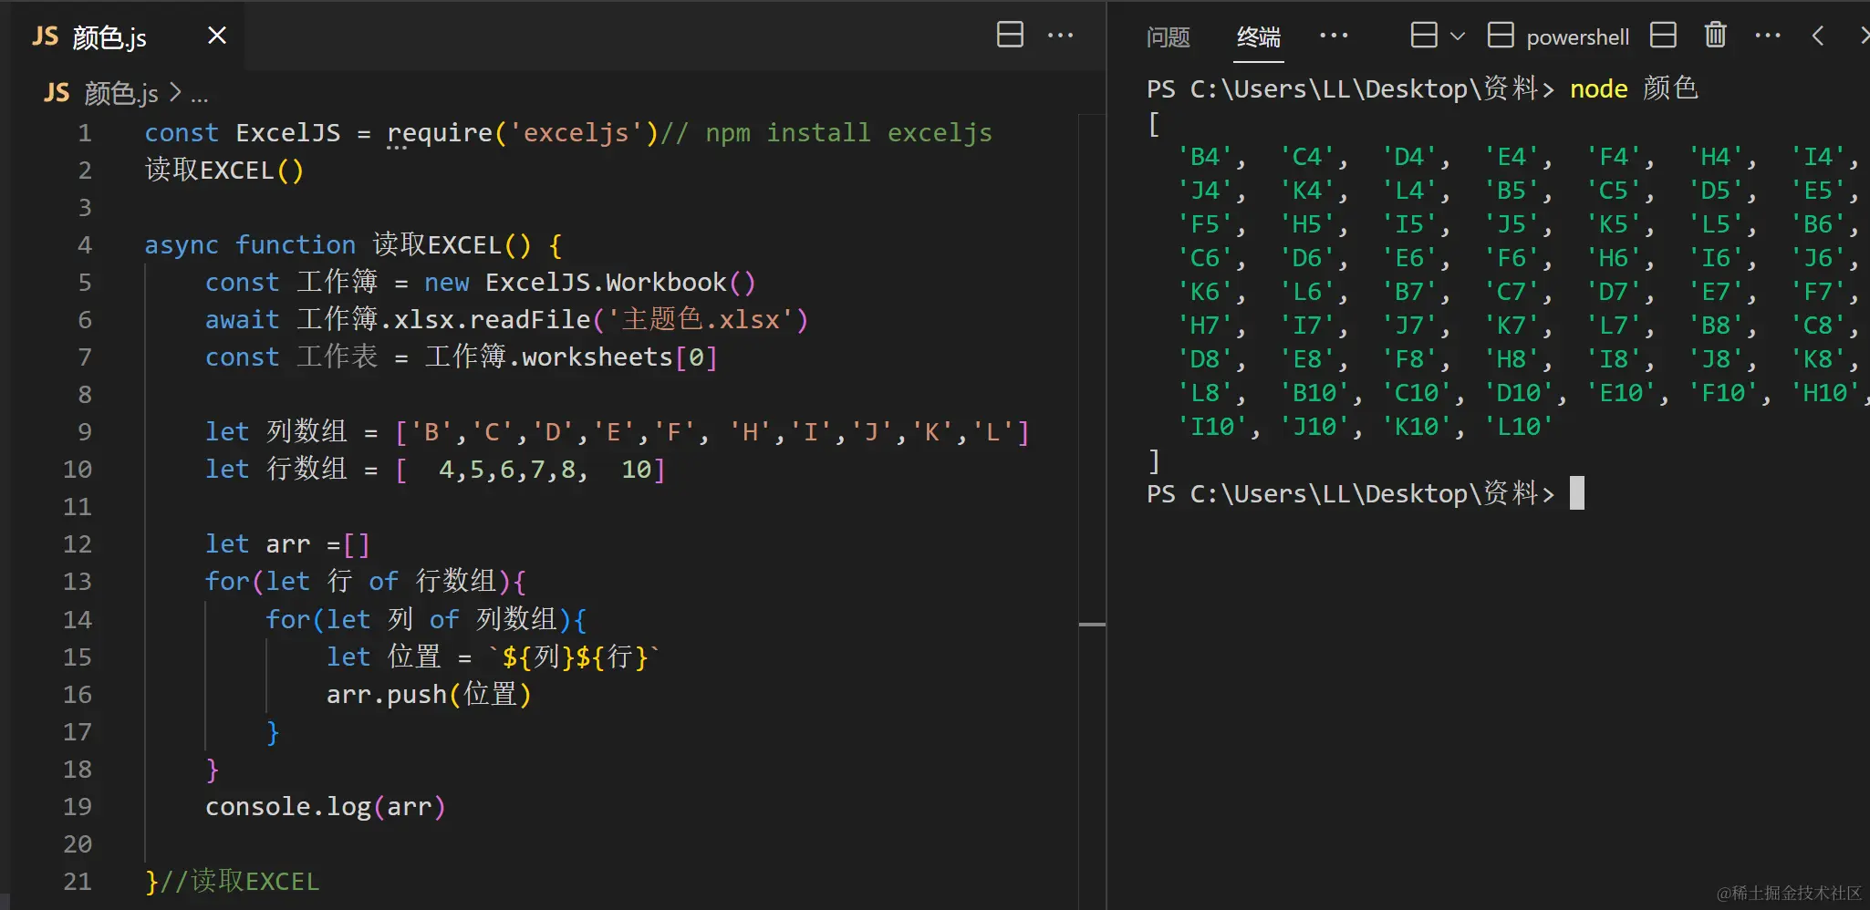
Task: Click the 行数组 variable on line 10
Action: pyautogui.click(x=306, y=469)
